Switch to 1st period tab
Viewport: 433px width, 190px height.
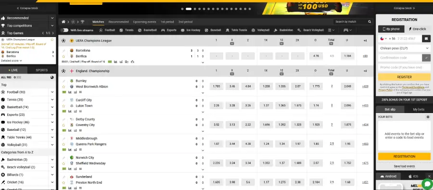coord(167,22)
